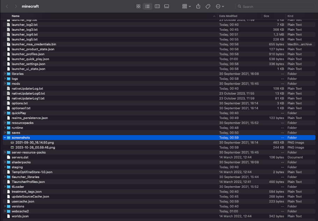The image size is (318, 221).
Task: Select the 2021-09-30_16.14.50.png image icon
Action: 12,142
